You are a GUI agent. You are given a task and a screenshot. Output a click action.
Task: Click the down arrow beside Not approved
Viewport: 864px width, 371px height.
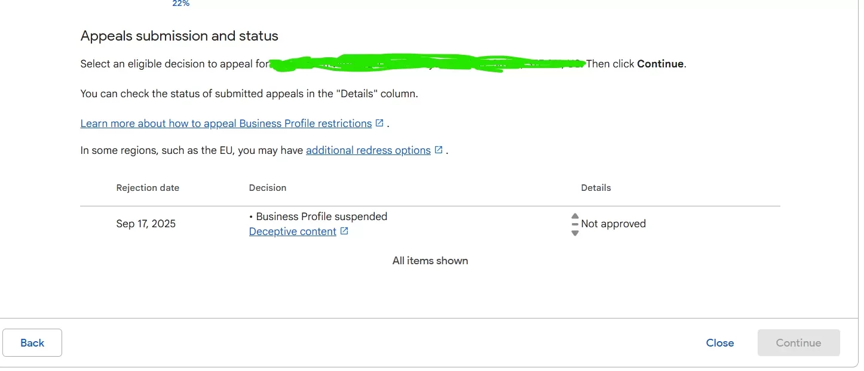575,233
